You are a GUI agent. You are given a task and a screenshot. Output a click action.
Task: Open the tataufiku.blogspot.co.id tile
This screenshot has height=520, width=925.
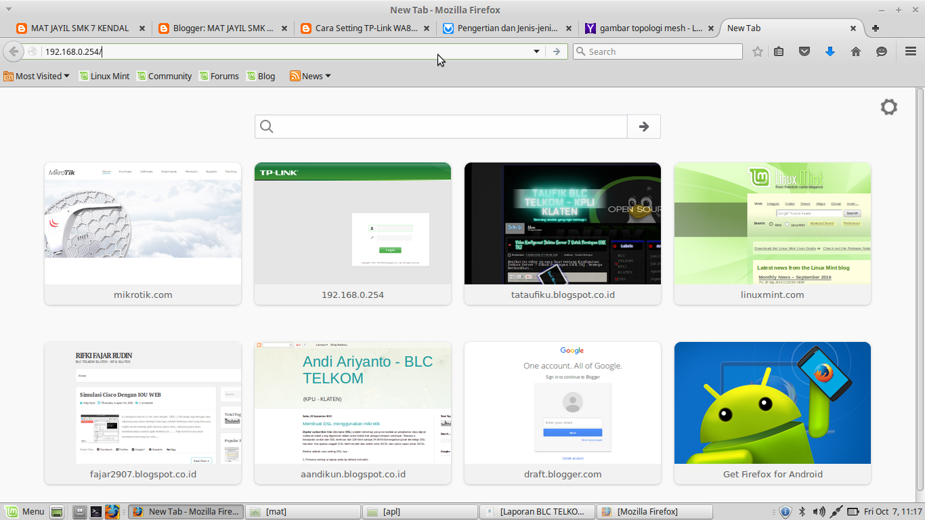(x=563, y=234)
